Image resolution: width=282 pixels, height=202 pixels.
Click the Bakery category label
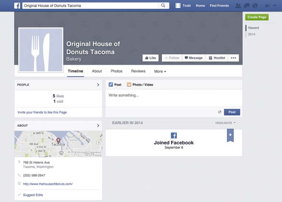coord(74,59)
